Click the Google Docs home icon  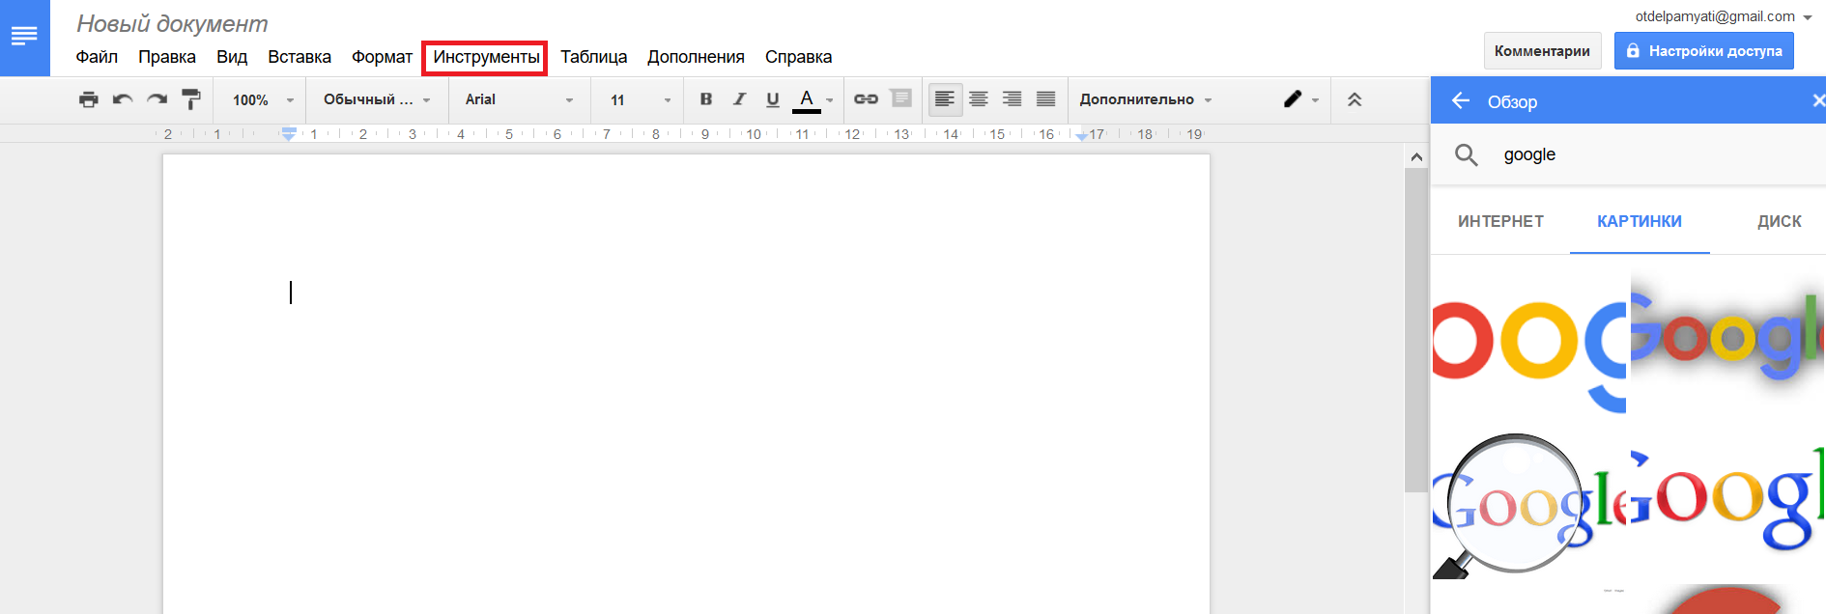click(24, 37)
